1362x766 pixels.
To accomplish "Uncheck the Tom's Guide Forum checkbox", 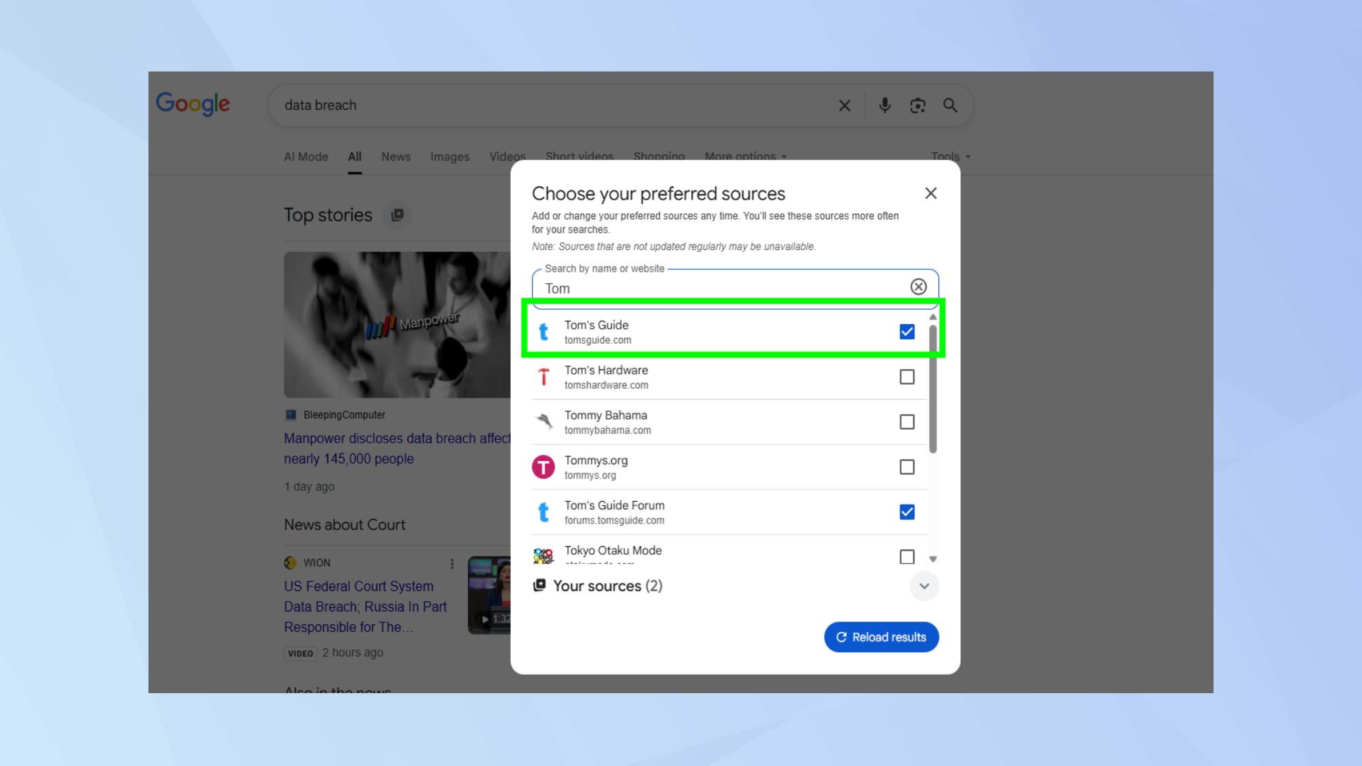I will coord(907,512).
